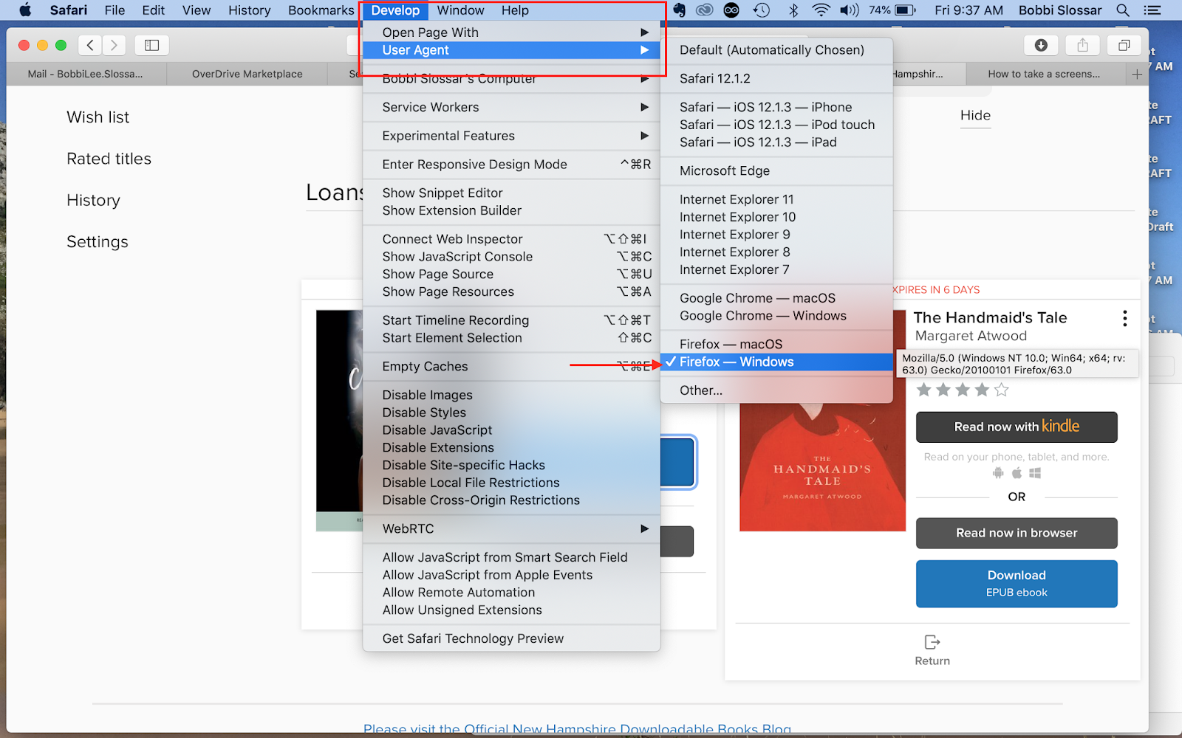Expand the Service Workers submenu
The image size is (1182, 738).
511,107
